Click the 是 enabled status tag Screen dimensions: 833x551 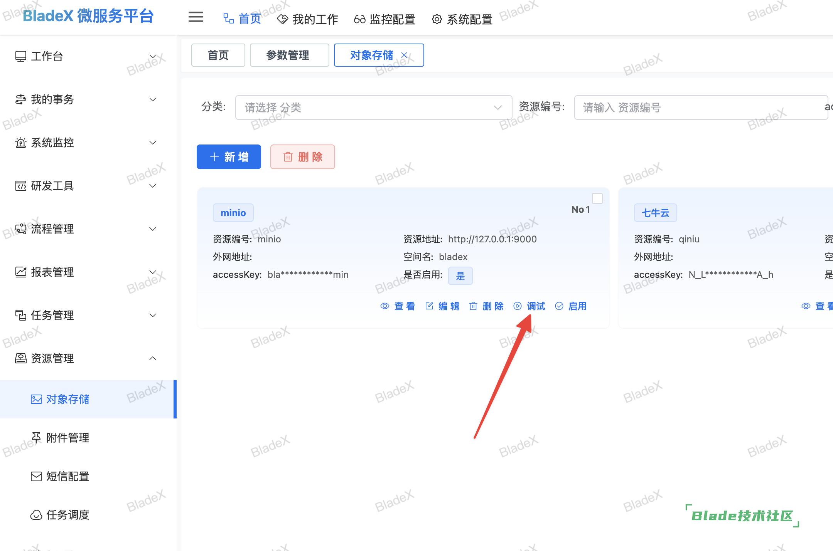point(460,276)
